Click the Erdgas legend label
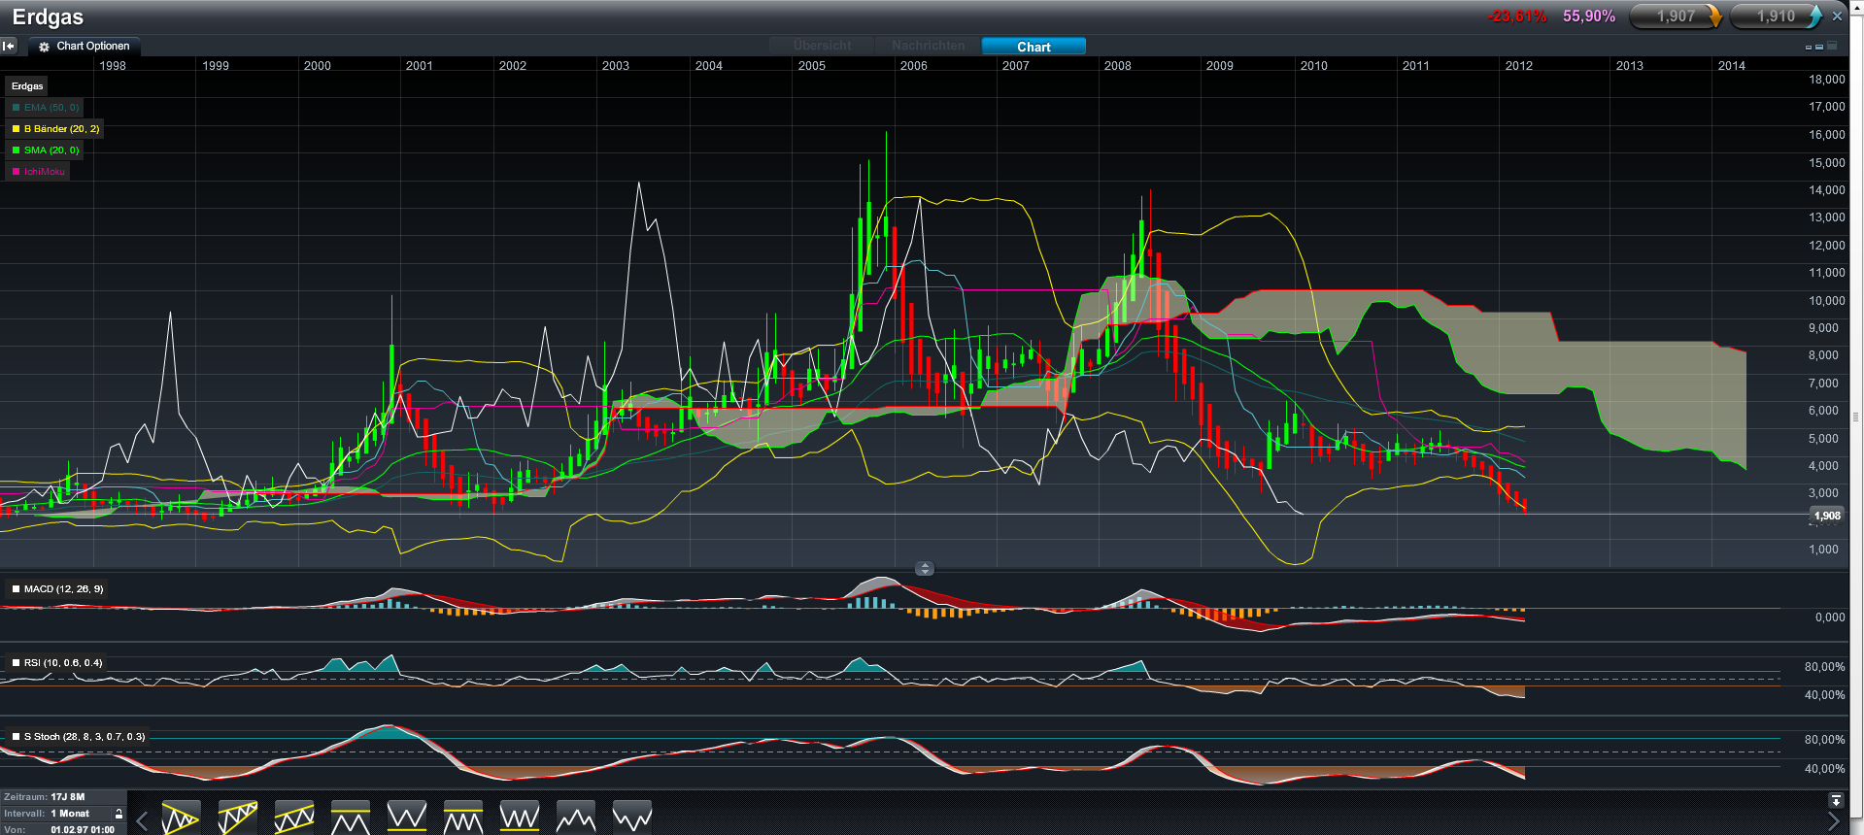Viewport: 1864px width, 835px height. click(27, 86)
